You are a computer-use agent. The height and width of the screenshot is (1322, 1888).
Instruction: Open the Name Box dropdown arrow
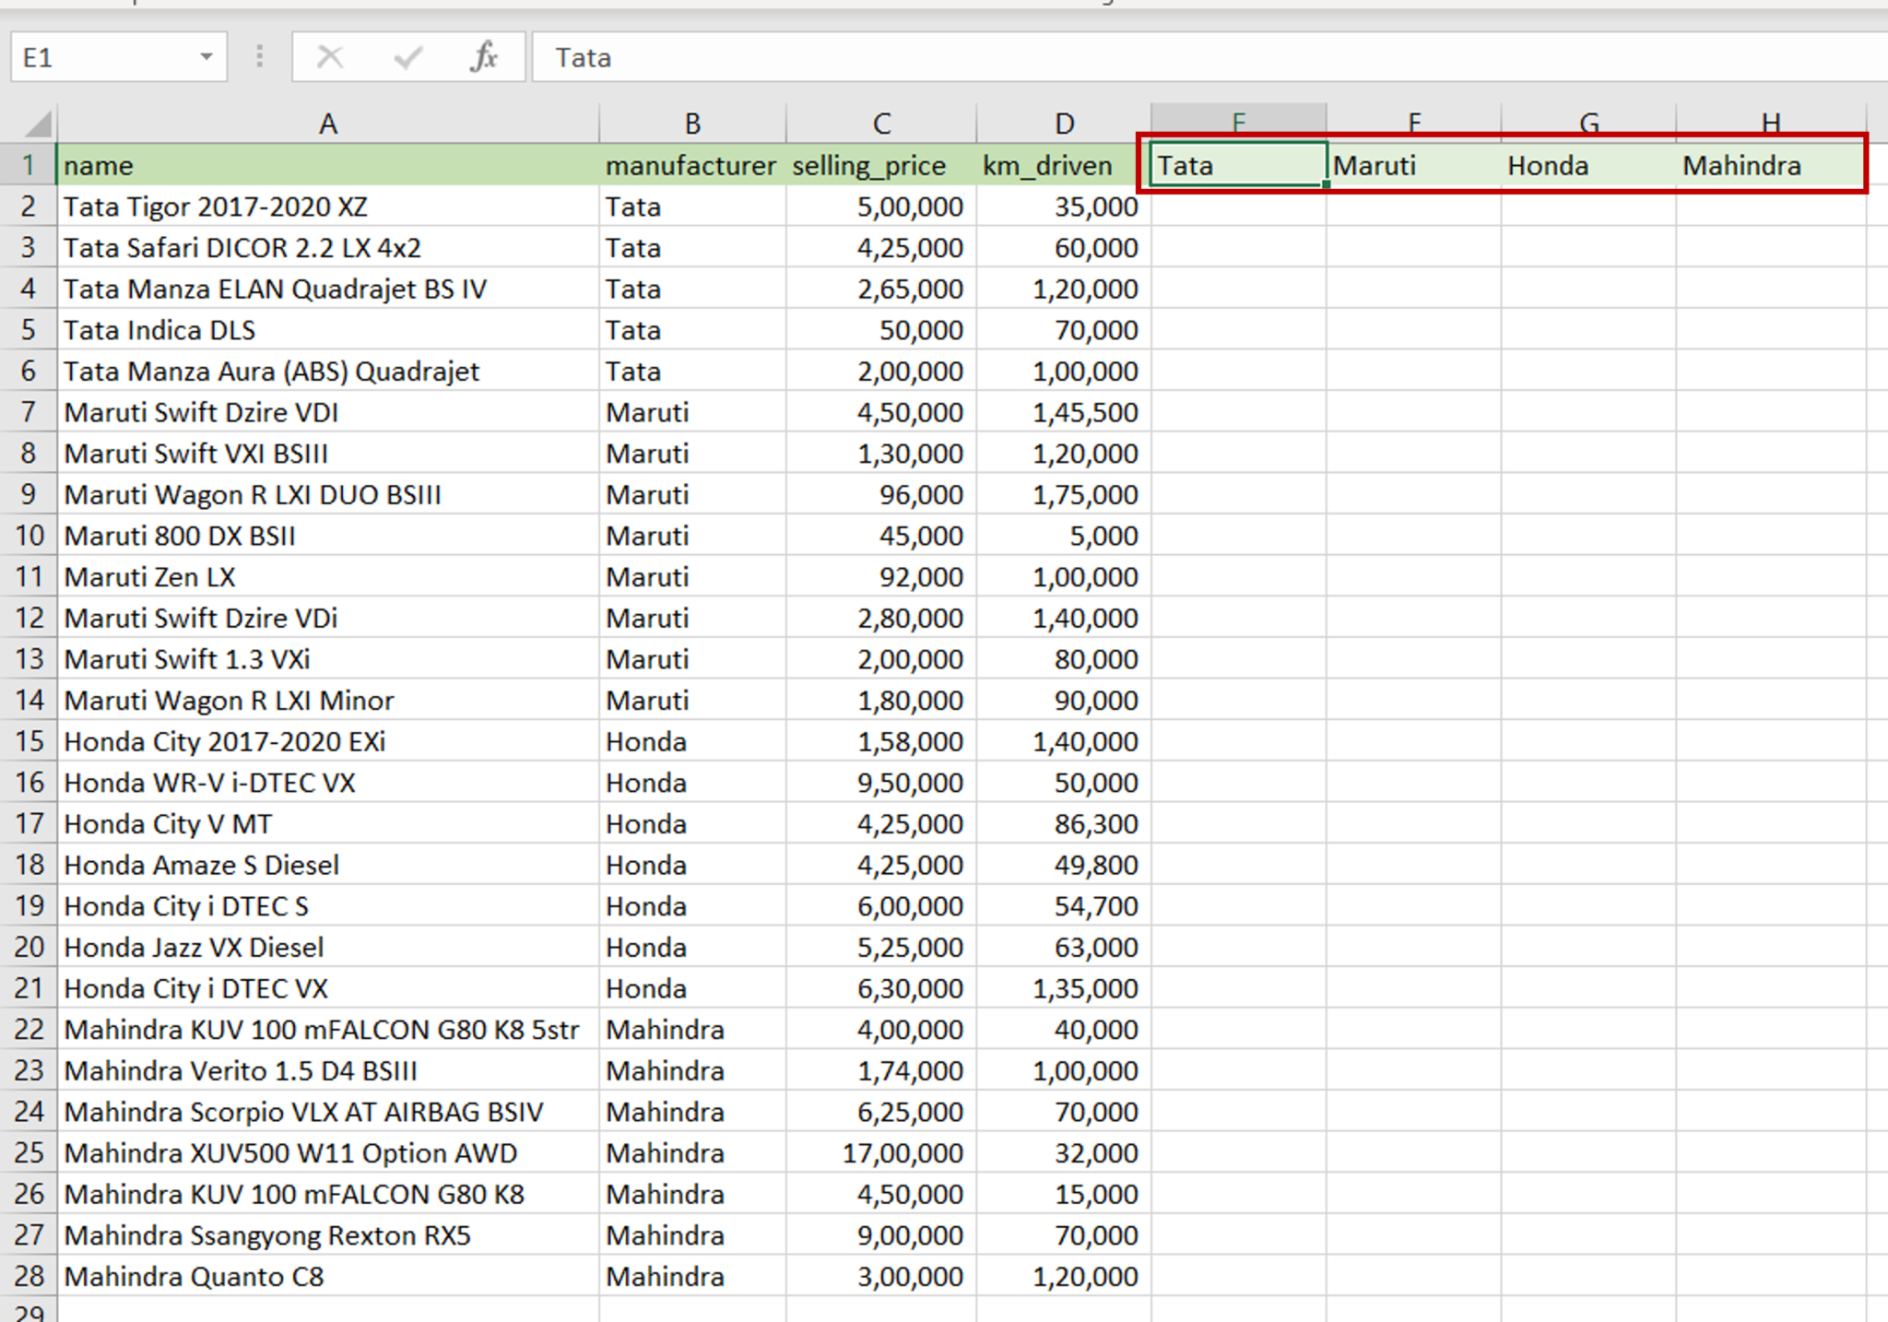[207, 57]
